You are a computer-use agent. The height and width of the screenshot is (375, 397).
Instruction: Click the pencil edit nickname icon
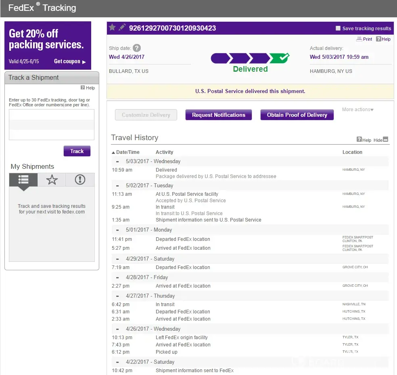[122, 27]
